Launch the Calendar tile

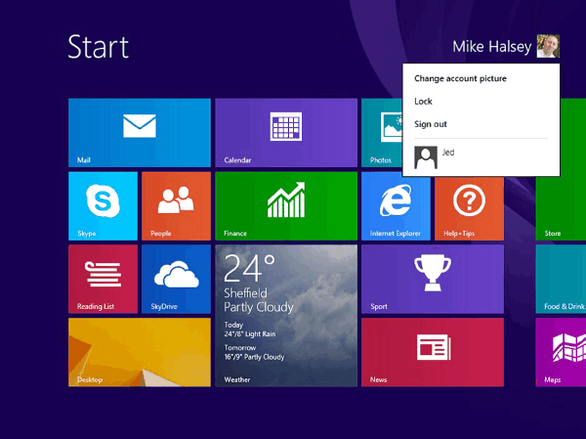tap(285, 132)
